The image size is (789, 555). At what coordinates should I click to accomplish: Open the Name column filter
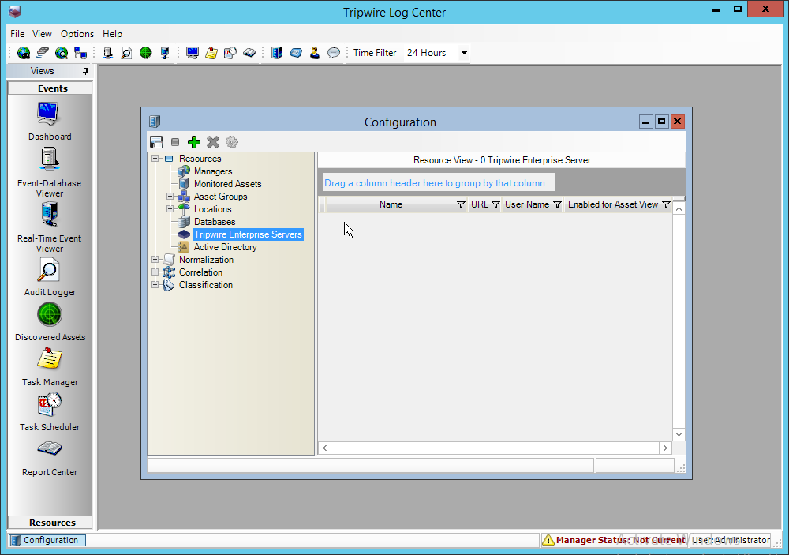click(x=461, y=204)
